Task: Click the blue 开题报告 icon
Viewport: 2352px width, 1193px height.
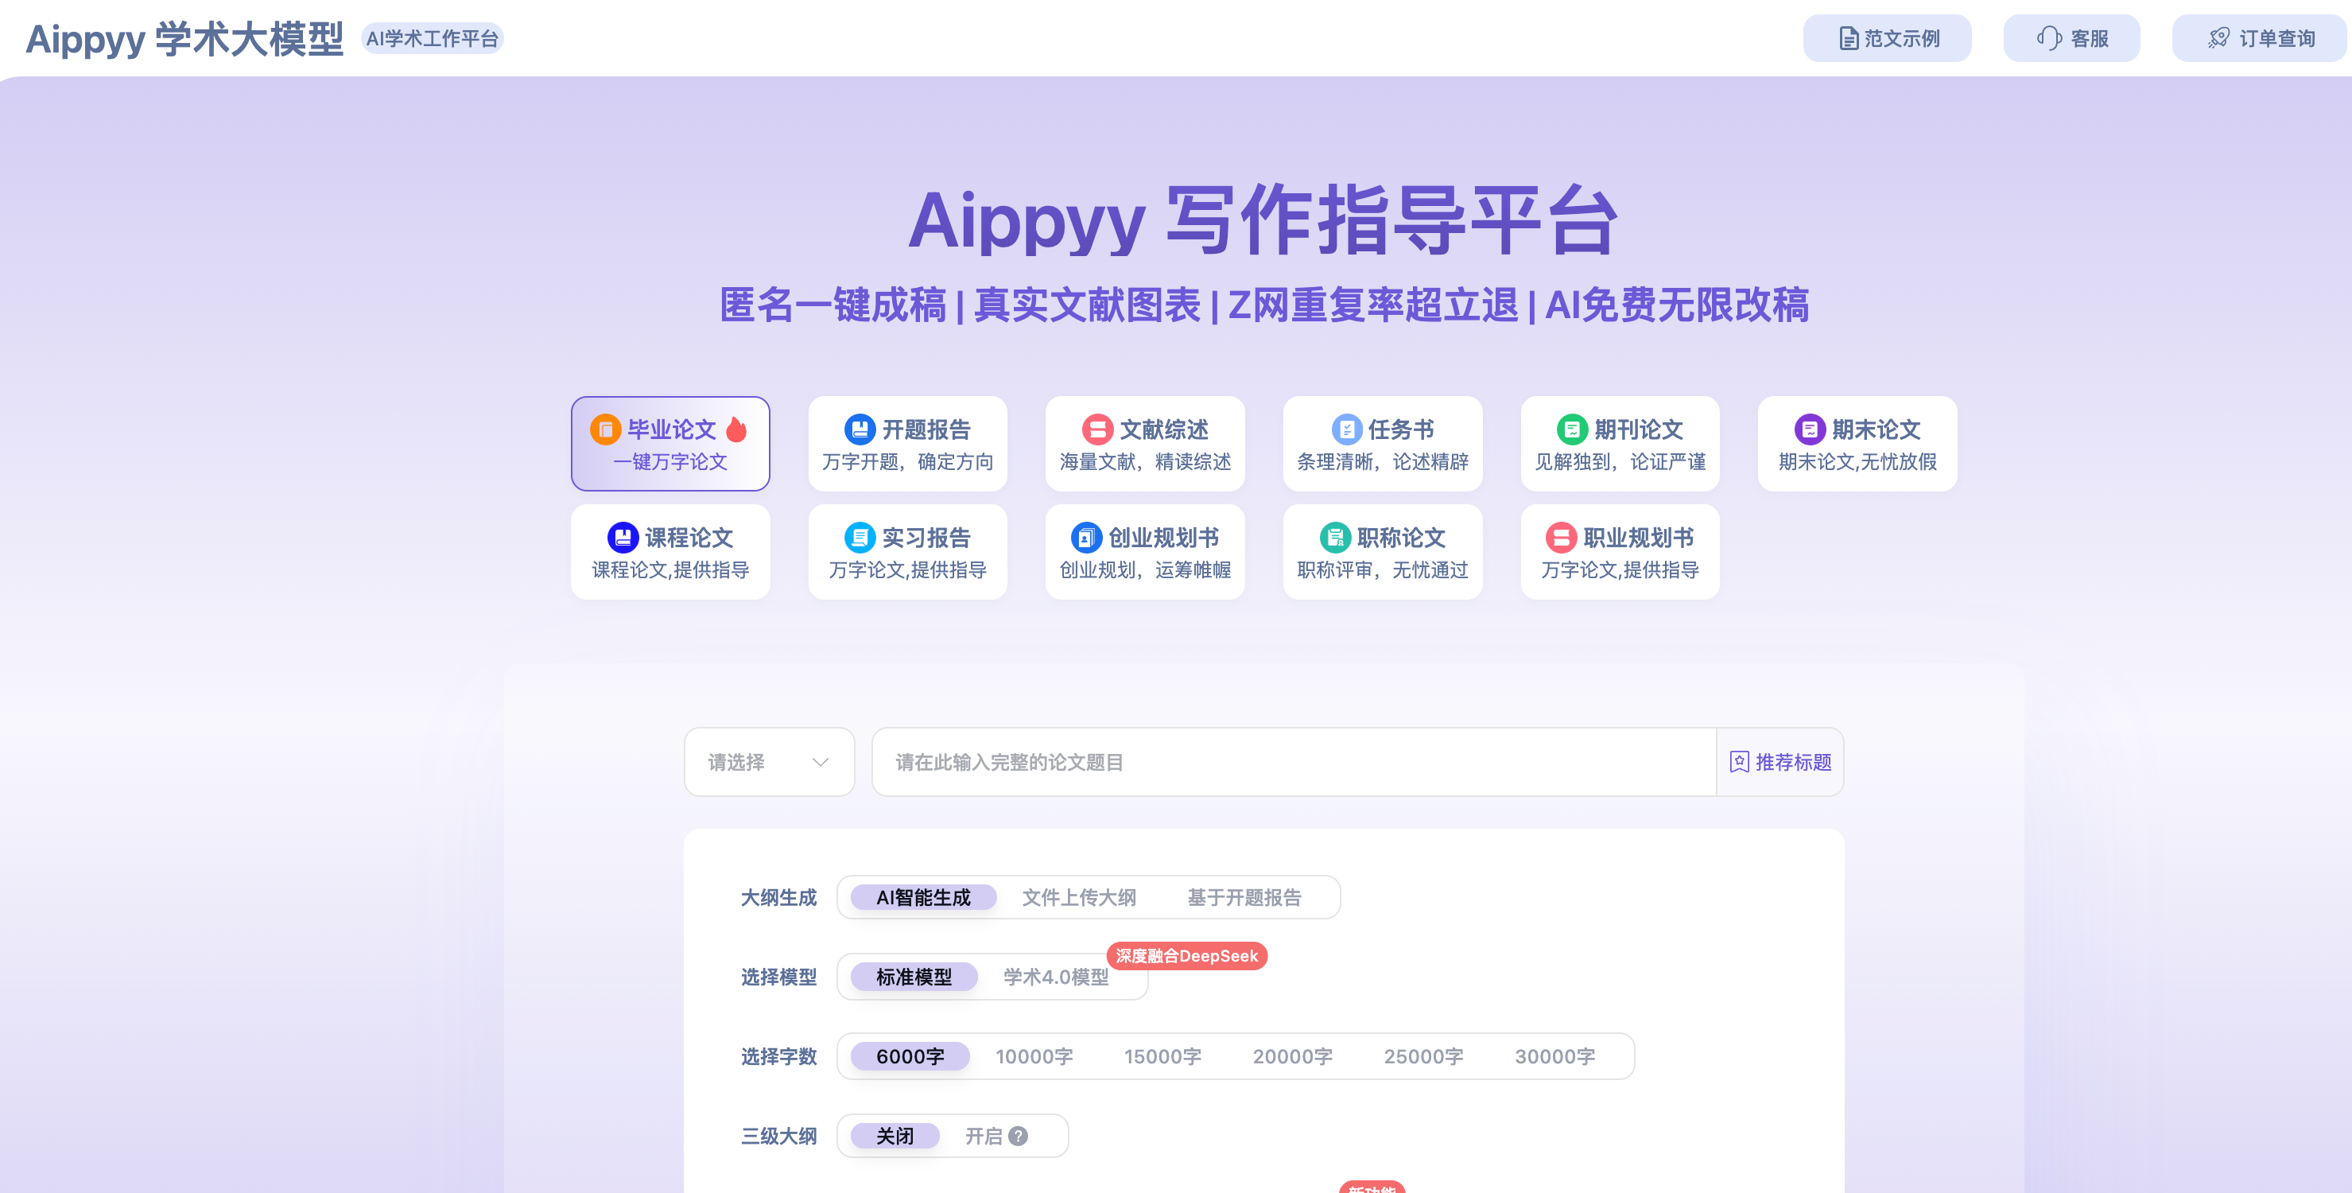Action: tap(860, 429)
